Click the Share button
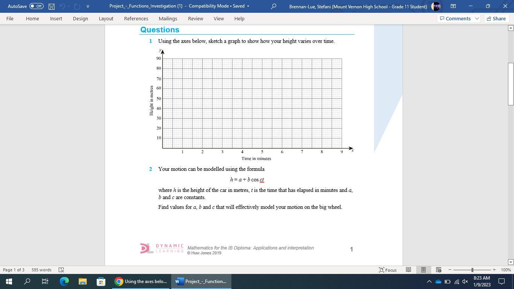The image size is (514, 289). (x=496, y=18)
